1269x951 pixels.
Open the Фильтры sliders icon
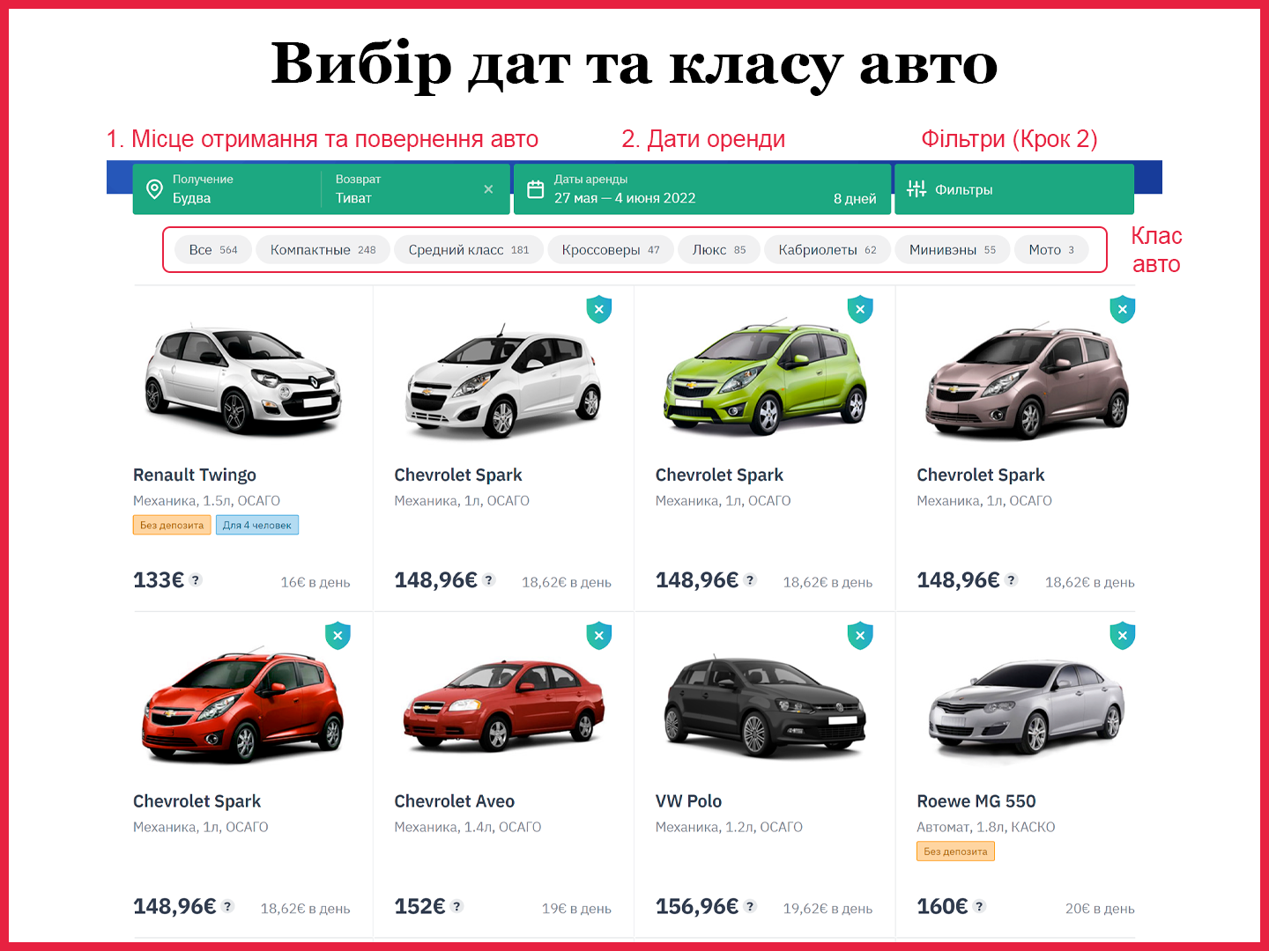tap(916, 189)
